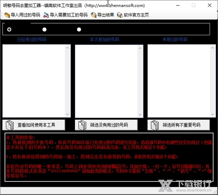Click the red 本工具的作用 help text heading

[21, 138]
